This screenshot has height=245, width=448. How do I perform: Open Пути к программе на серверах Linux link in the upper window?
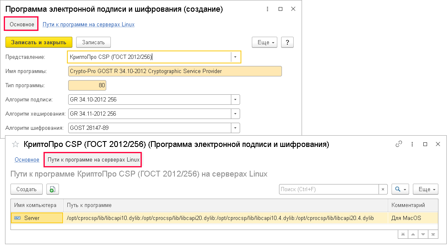click(89, 25)
